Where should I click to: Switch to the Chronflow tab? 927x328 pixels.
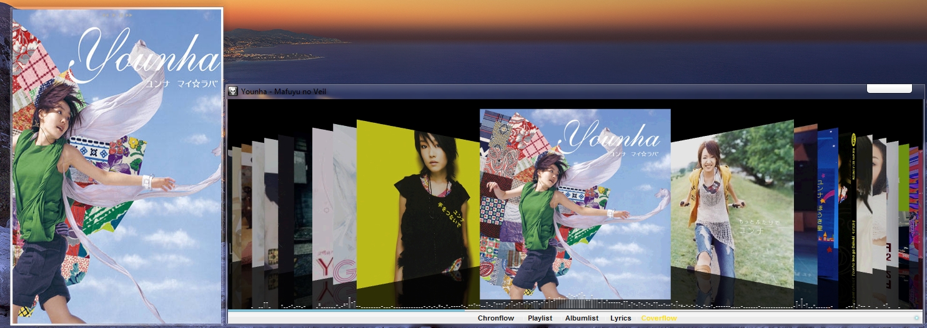(x=496, y=318)
